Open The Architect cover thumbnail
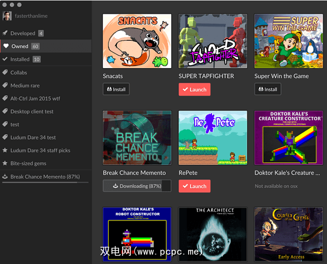The image size is (327, 264). pyautogui.click(x=213, y=234)
